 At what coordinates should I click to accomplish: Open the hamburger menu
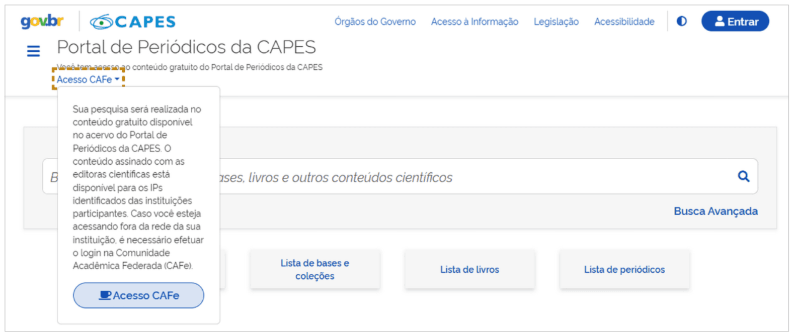point(33,51)
